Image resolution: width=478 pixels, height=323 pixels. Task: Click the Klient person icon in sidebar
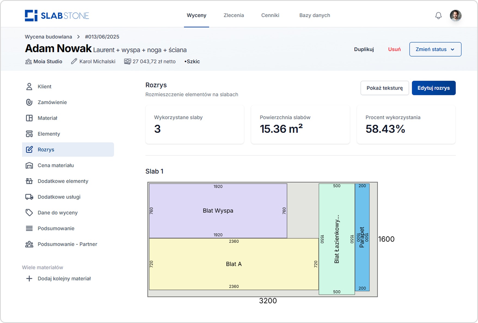(29, 87)
